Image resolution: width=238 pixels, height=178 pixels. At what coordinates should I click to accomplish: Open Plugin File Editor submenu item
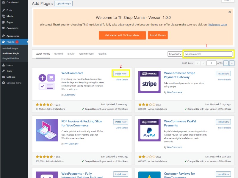click(11, 58)
